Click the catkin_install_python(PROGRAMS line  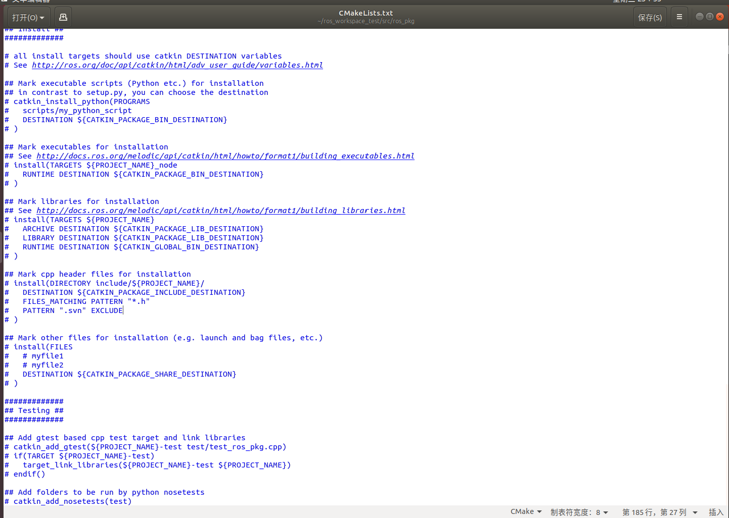click(81, 101)
